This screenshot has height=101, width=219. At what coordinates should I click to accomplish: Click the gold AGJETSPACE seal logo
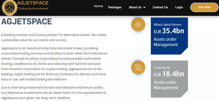click(9, 7)
